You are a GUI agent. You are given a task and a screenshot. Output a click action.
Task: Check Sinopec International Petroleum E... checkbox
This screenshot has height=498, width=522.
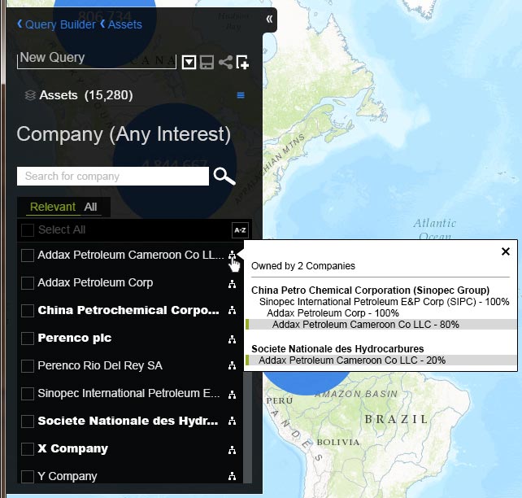pyautogui.click(x=28, y=394)
